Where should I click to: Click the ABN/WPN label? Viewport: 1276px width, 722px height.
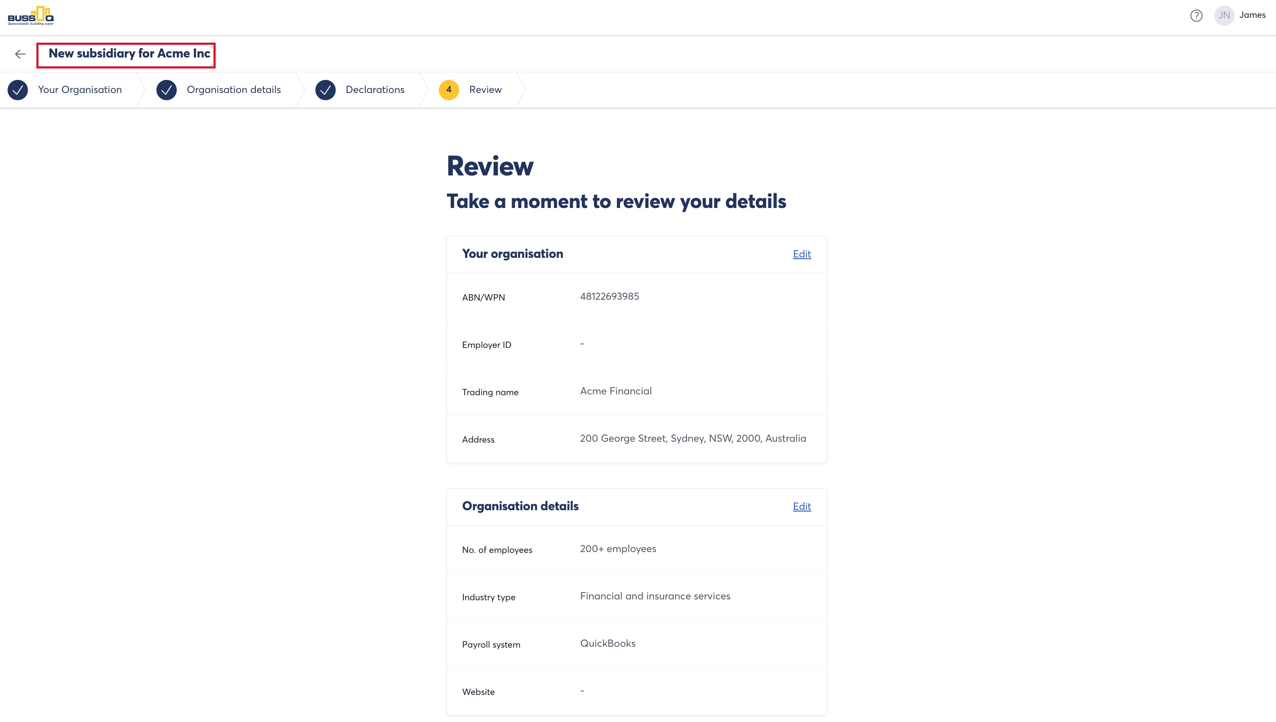click(484, 298)
